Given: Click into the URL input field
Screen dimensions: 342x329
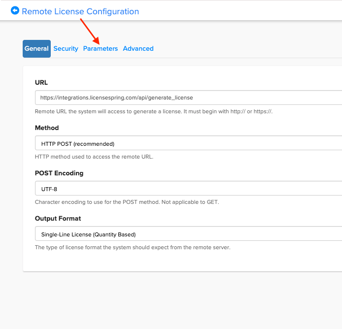Looking at the screenshot, I should pyautogui.click(x=188, y=98).
